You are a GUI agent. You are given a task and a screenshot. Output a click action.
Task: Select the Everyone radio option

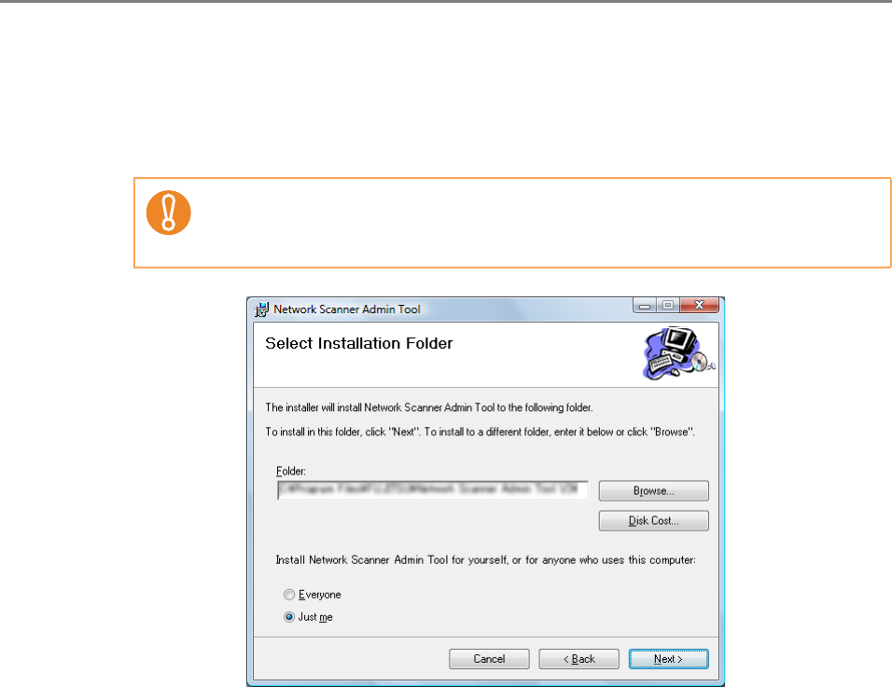coord(289,595)
